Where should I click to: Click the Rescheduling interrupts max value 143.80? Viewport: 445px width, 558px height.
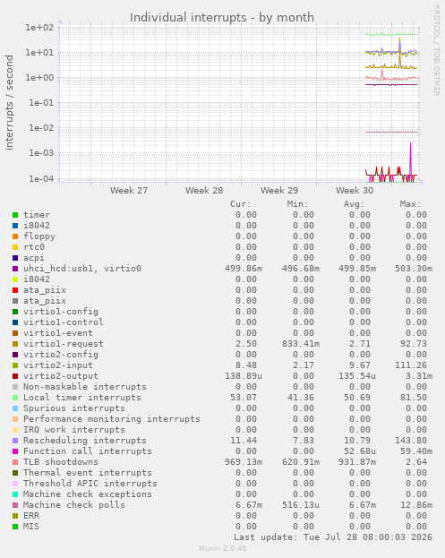(x=413, y=441)
